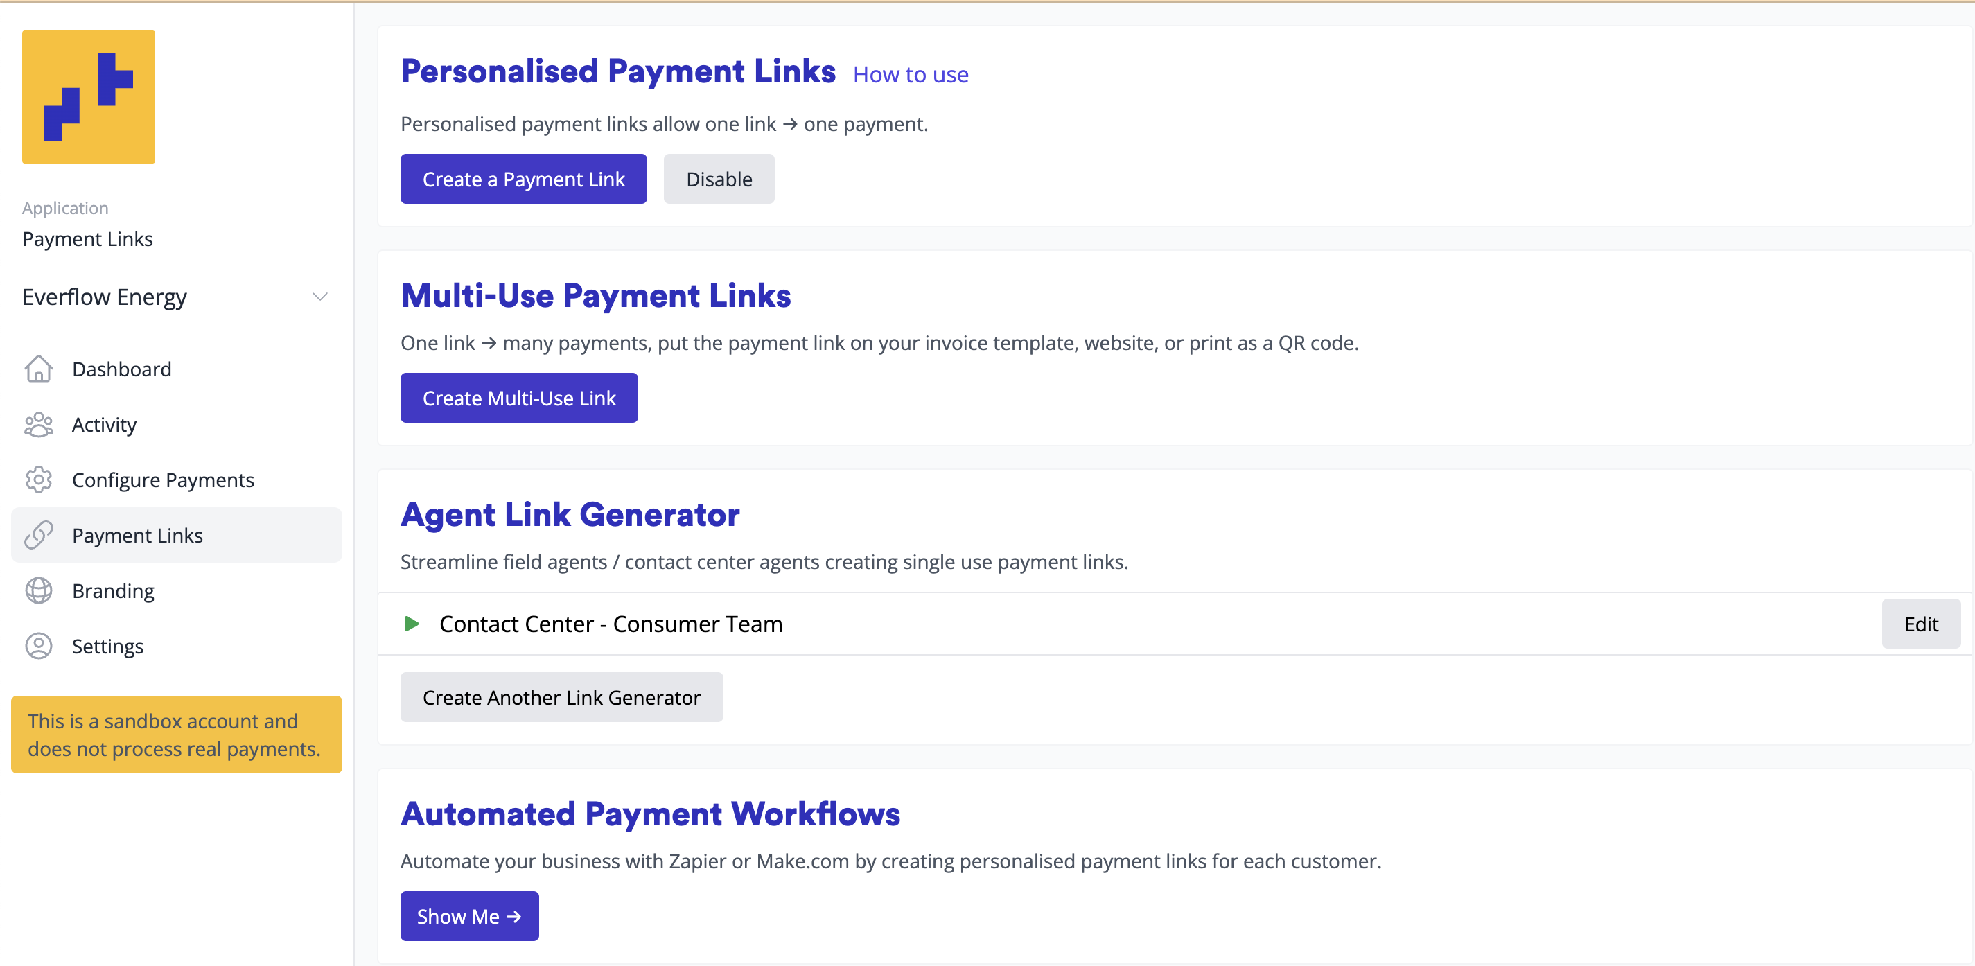The height and width of the screenshot is (966, 1975).
Task: Go to Activity page
Action: (104, 425)
